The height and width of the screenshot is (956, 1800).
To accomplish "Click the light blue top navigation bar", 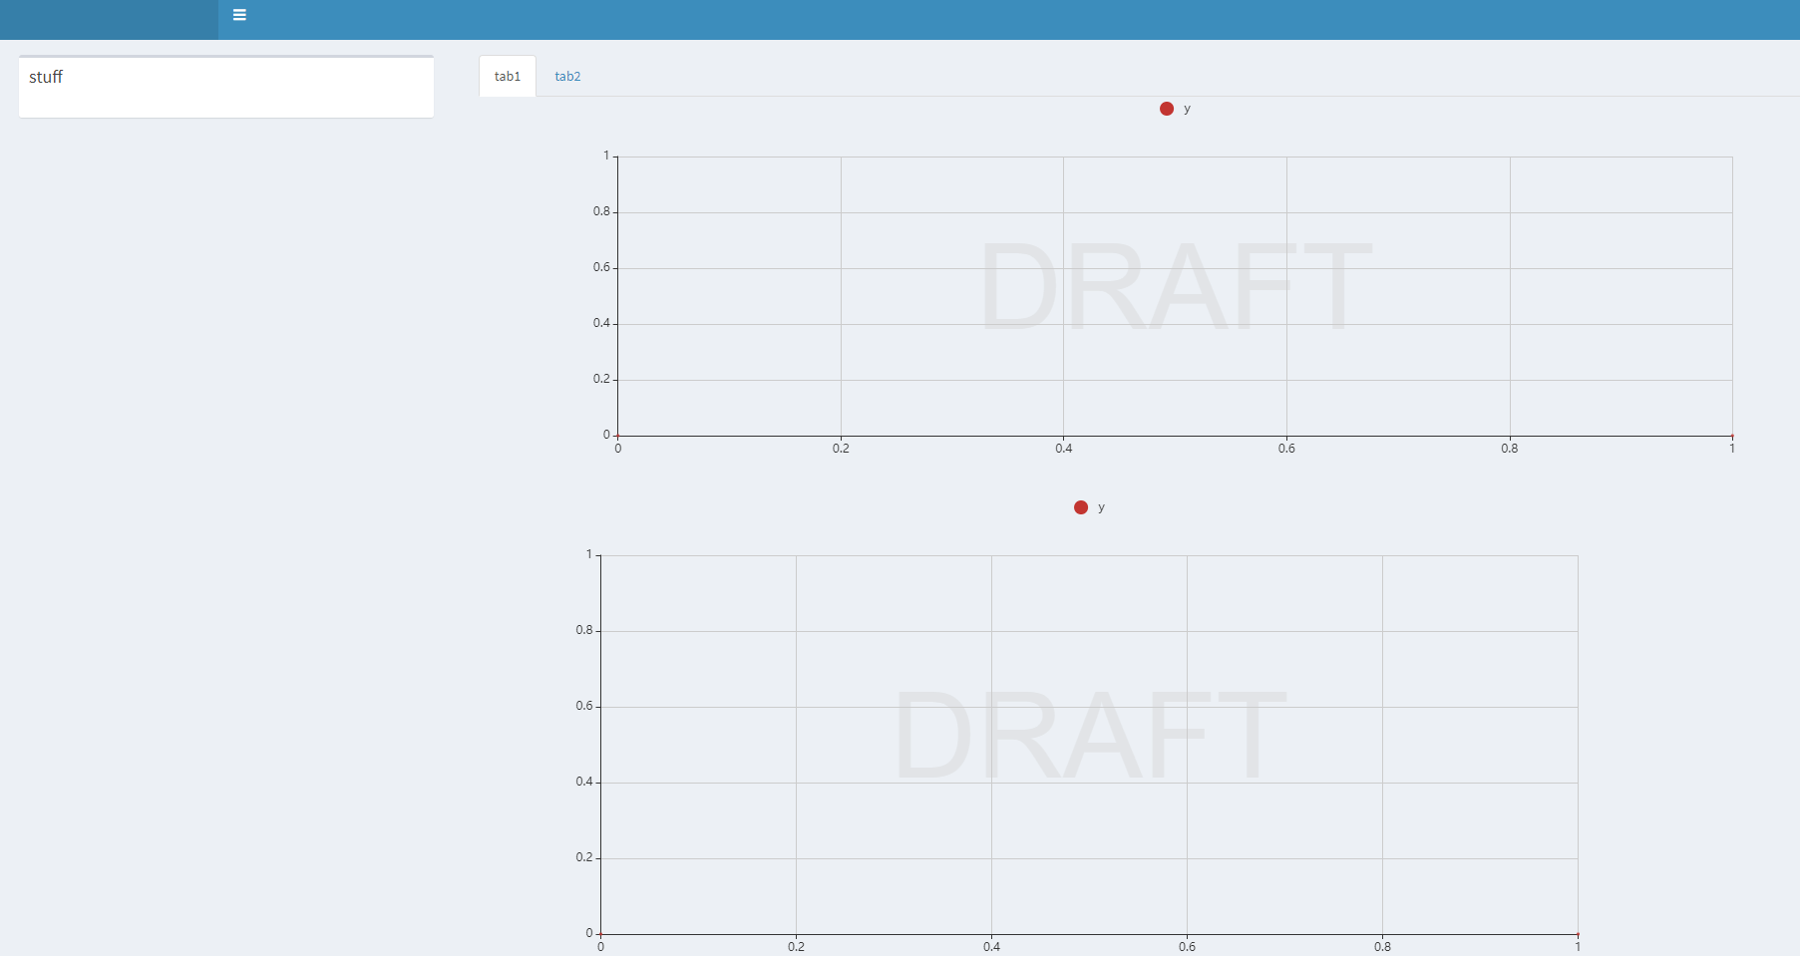I will point(898,19).
